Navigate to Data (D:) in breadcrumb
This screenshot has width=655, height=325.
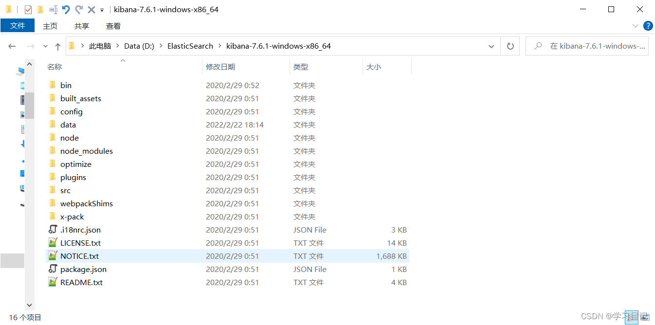tap(139, 46)
